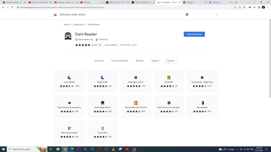Screen dimensions: 271x152
Task: Open the Windows Start menu
Action: click(x=3, y=149)
